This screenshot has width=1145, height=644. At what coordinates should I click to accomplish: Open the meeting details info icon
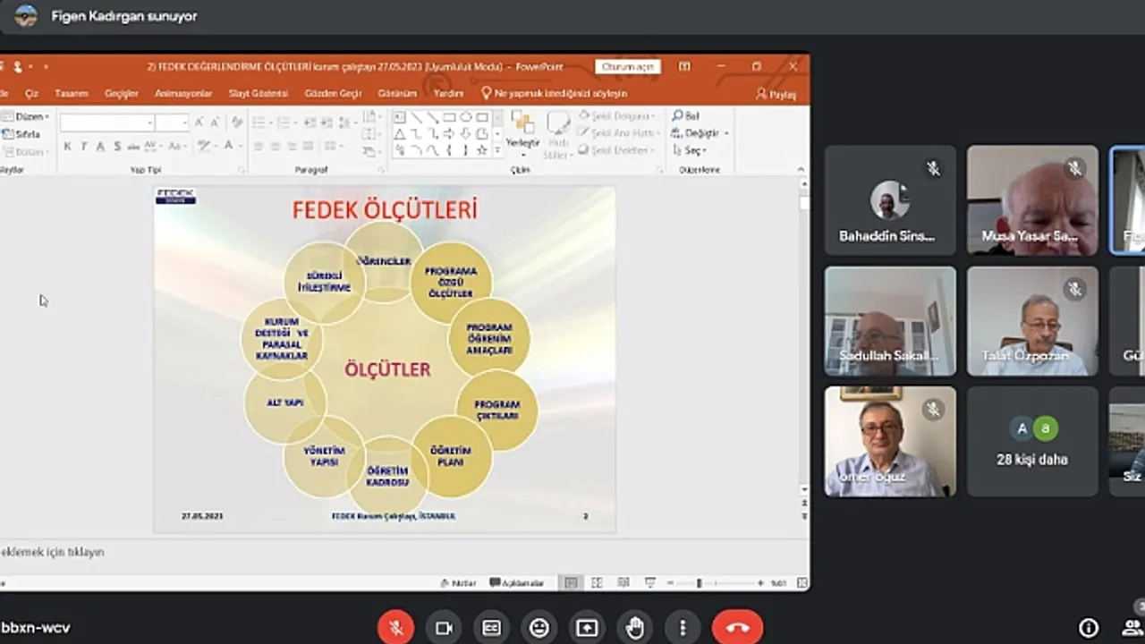point(1089,628)
